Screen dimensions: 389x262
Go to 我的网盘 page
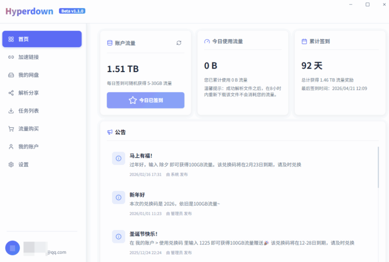point(42,75)
